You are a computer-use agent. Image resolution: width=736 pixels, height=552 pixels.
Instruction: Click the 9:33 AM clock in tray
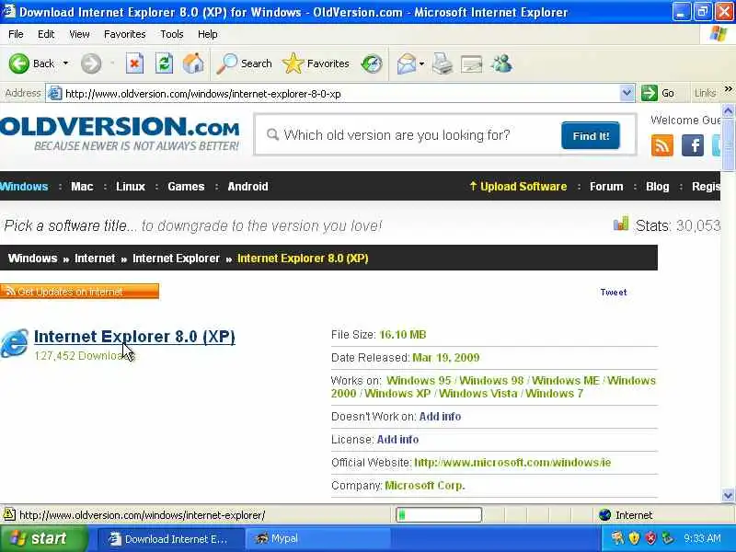pyautogui.click(x=702, y=538)
